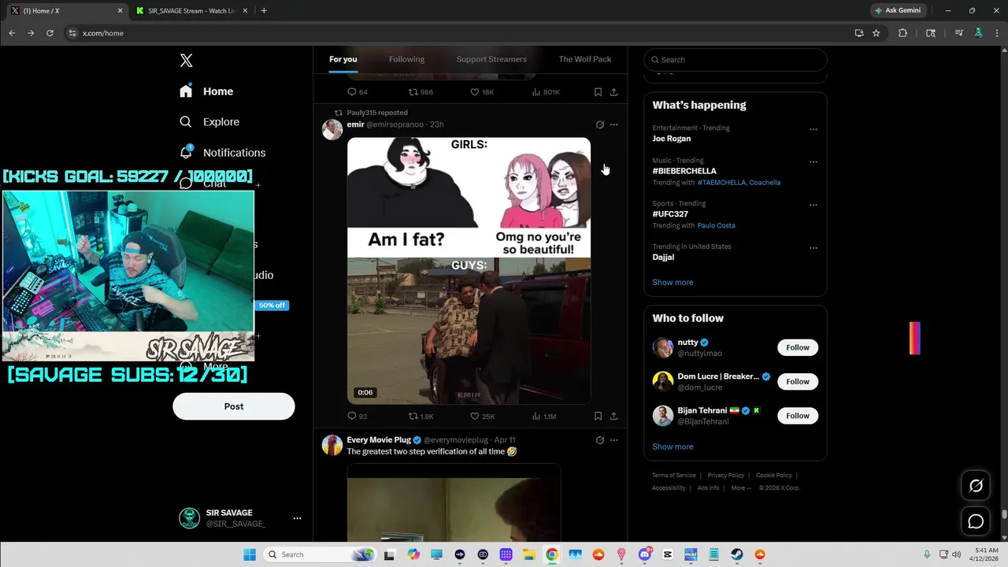Bookmark the post with 801K views

598,92
